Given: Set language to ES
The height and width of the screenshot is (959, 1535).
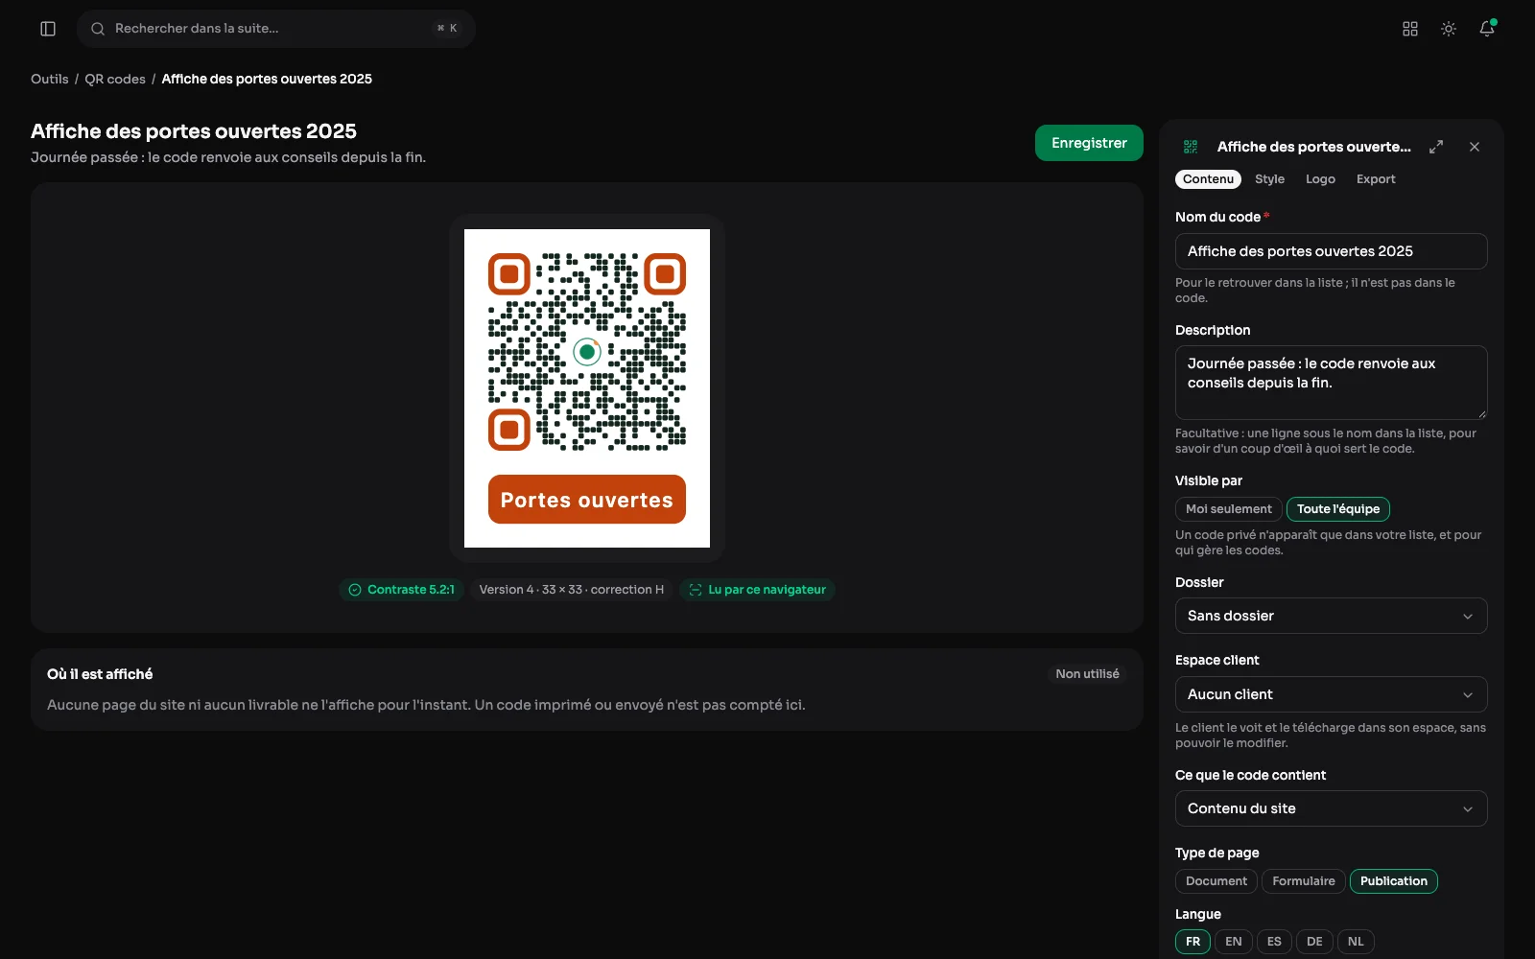Looking at the screenshot, I should click(x=1274, y=942).
